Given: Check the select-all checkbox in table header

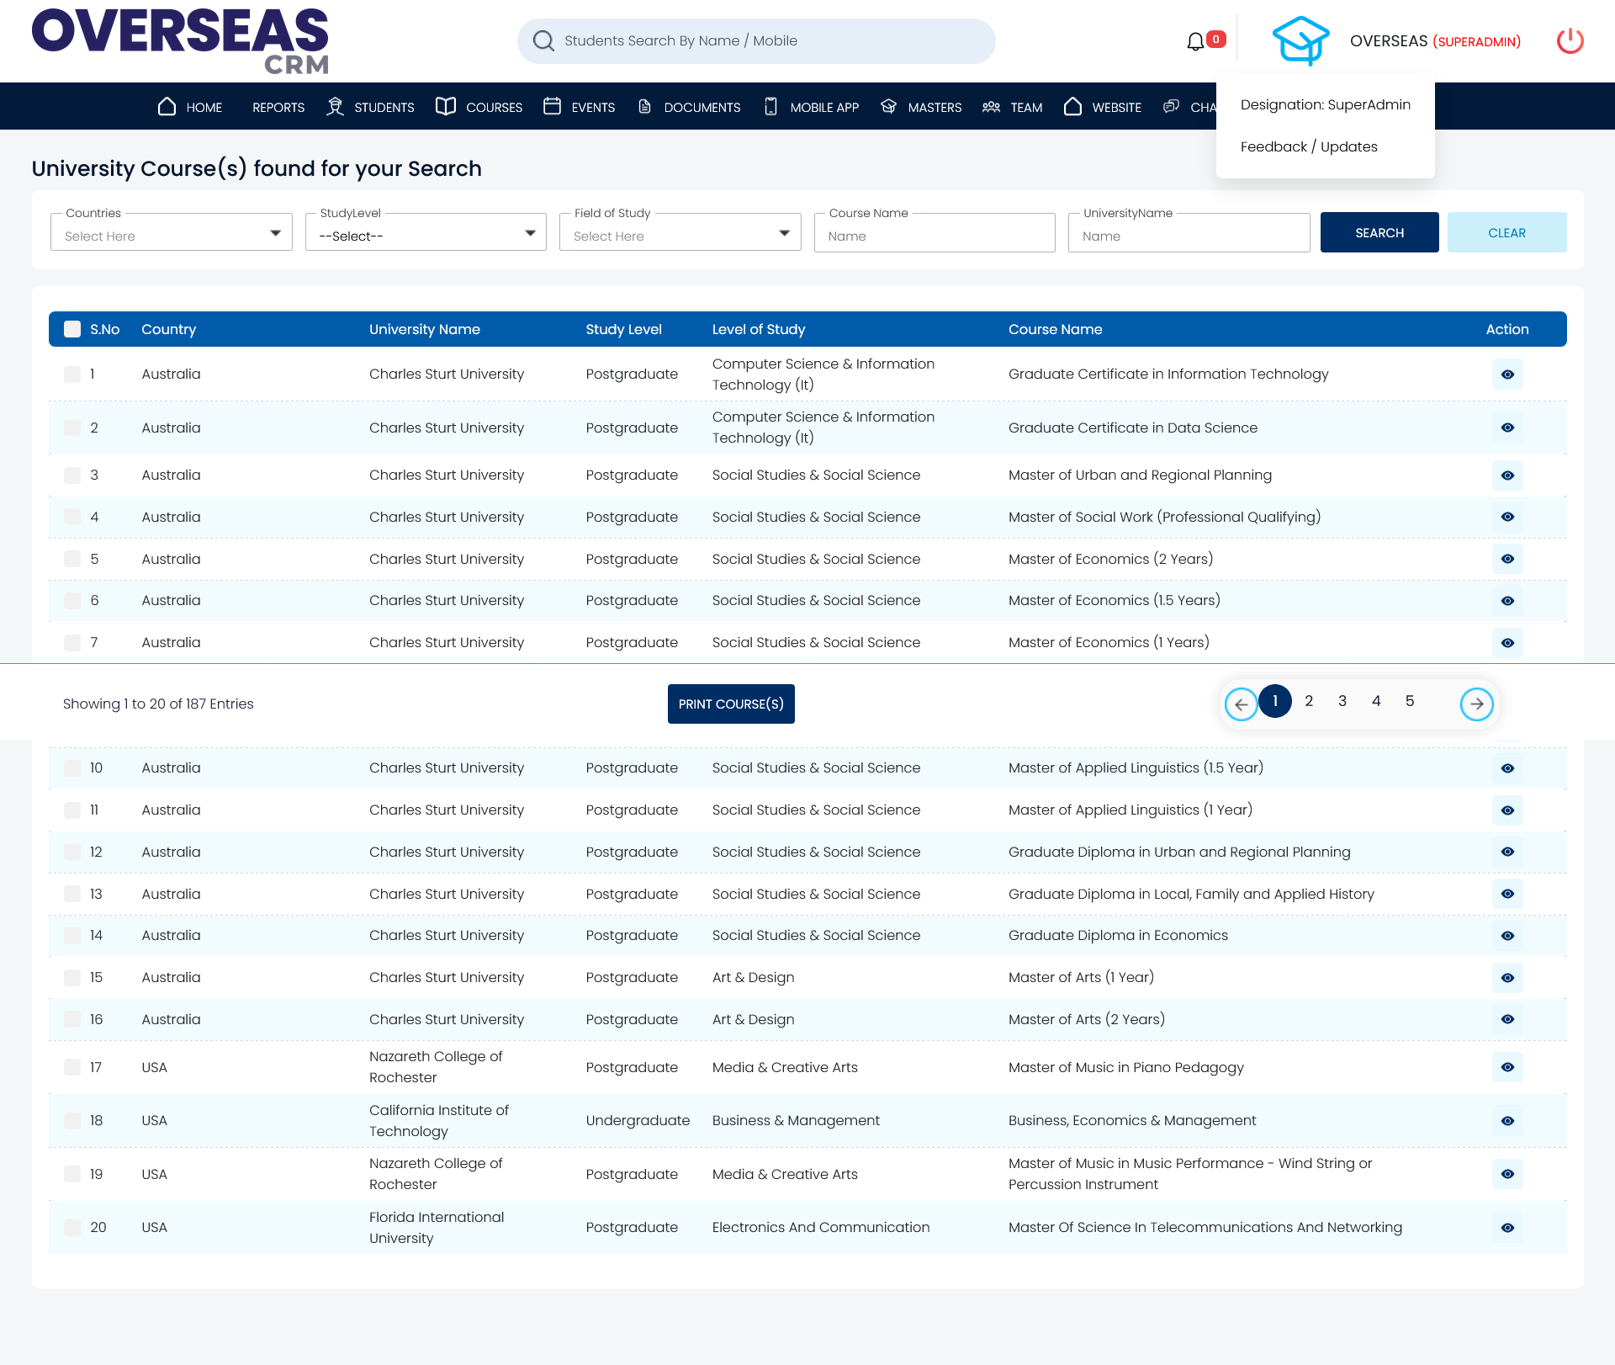Looking at the screenshot, I should tap(73, 329).
